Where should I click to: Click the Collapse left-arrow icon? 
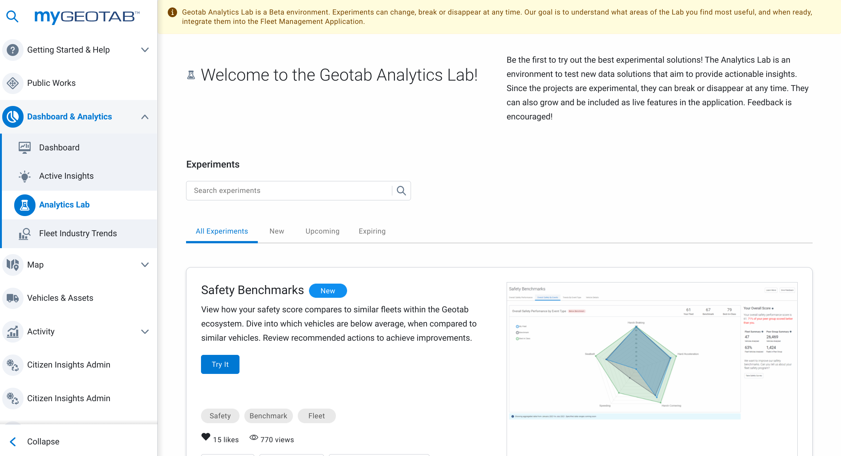click(x=13, y=442)
